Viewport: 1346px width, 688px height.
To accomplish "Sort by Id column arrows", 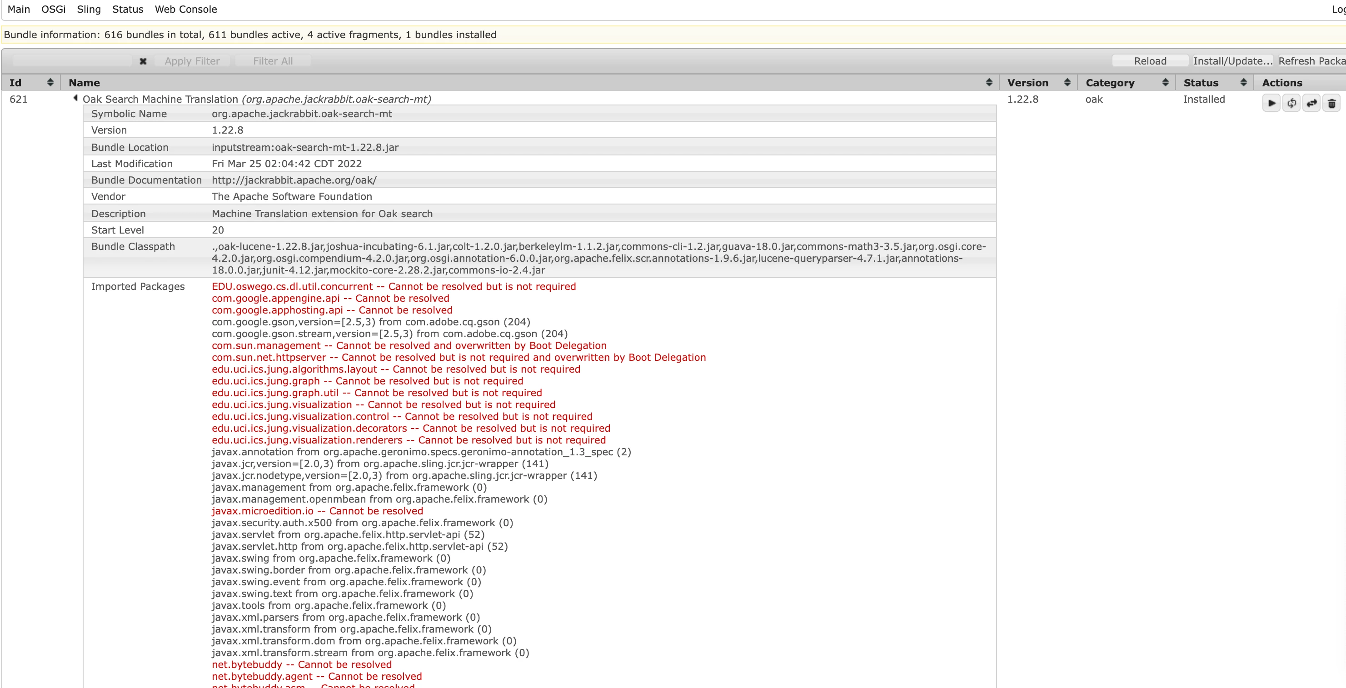I will pos(50,83).
